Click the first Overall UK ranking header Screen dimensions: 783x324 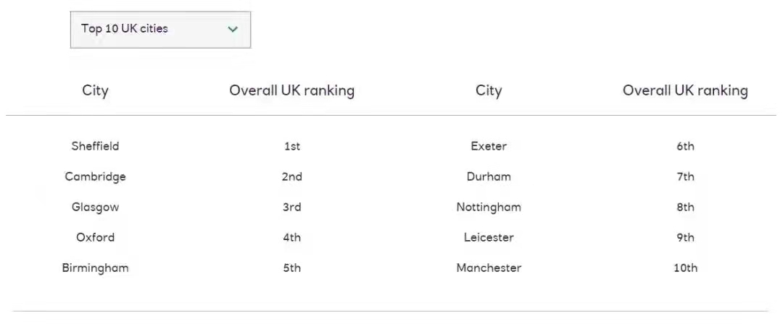pyautogui.click(x=291, y=91)
